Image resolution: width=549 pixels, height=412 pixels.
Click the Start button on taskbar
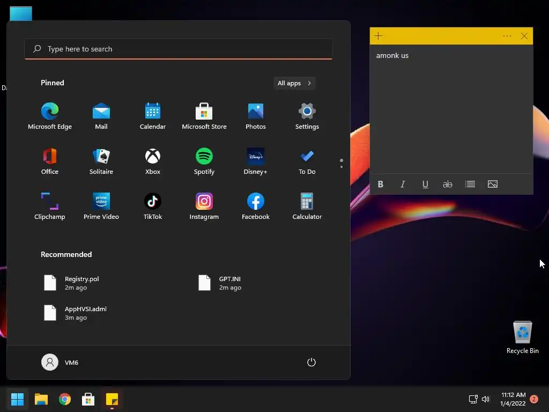[x=17, y=399]
